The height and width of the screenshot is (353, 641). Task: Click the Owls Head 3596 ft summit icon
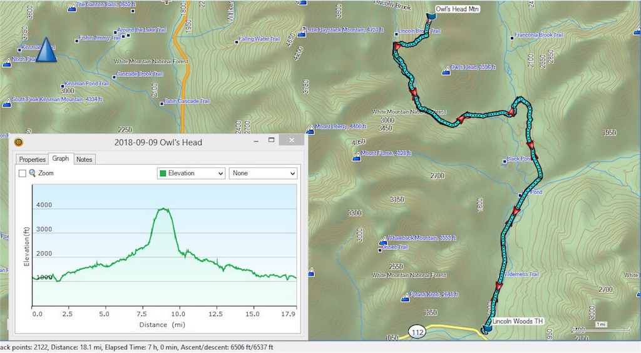(446, 72)
